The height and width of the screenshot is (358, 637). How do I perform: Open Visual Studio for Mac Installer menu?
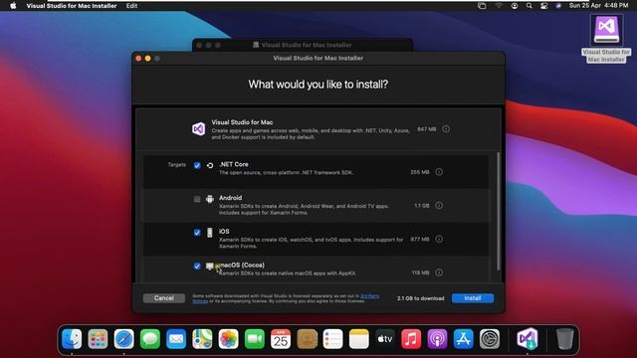click(x=72, y=6)
